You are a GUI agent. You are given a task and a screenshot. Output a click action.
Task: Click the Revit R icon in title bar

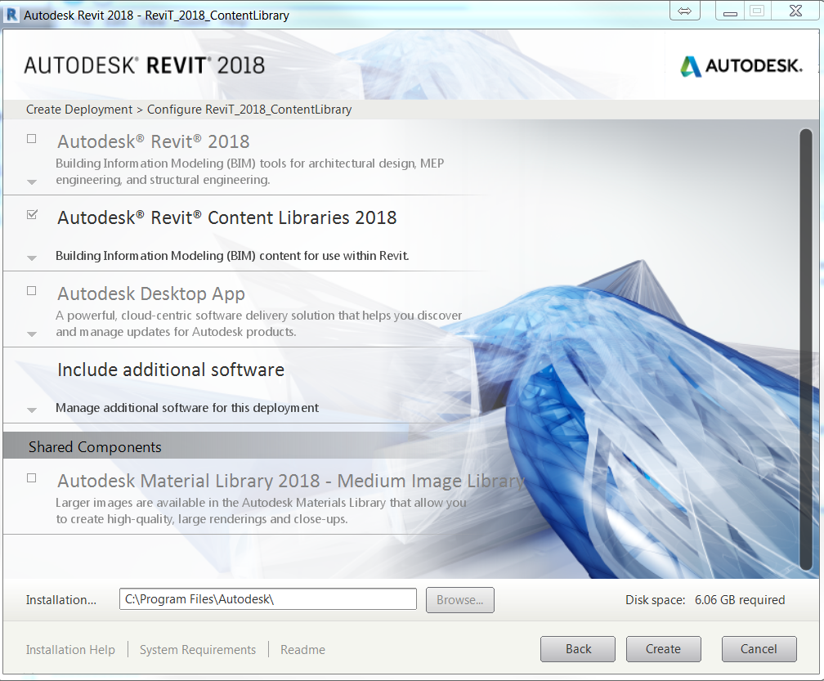click(11, 15)
